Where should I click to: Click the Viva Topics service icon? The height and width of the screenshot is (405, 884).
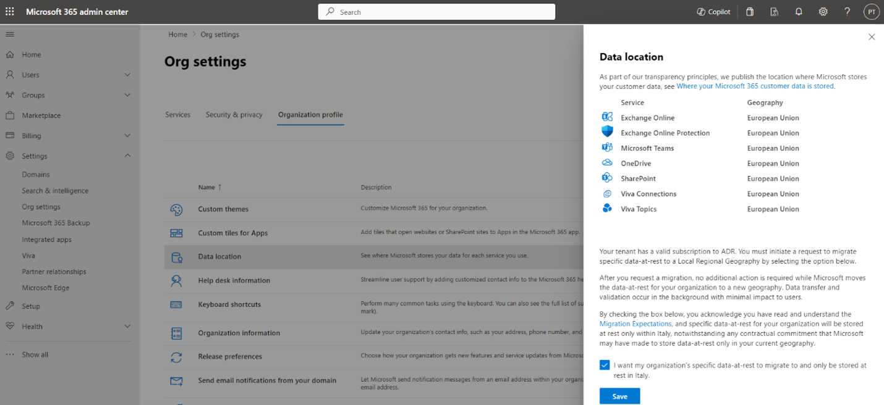click(607, 209)
